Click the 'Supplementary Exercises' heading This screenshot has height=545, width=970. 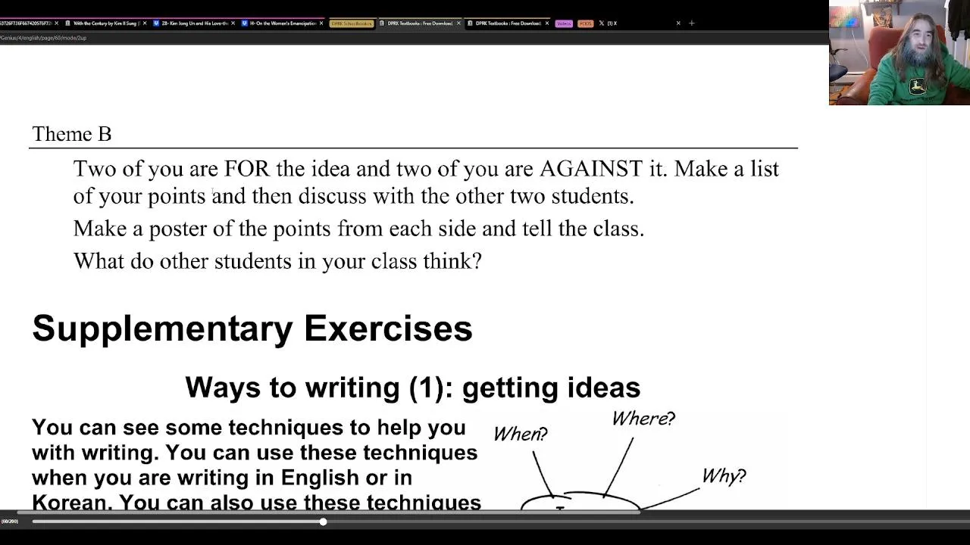pos(252,329)
